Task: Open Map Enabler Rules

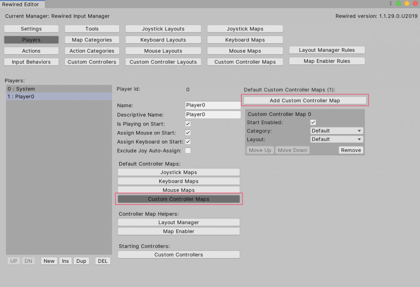Action: point(327,61)
